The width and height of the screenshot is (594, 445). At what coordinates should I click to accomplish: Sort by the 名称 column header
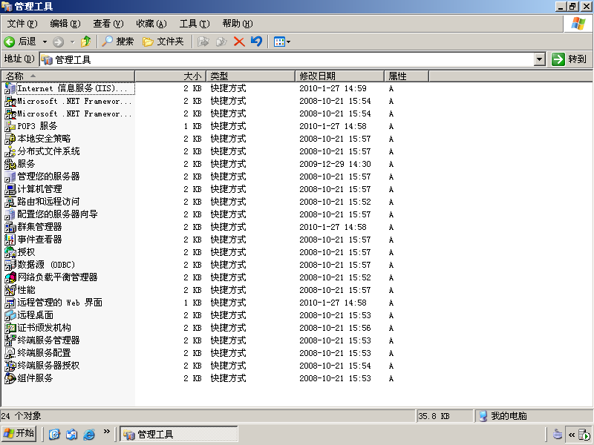[x=68, y=76]
